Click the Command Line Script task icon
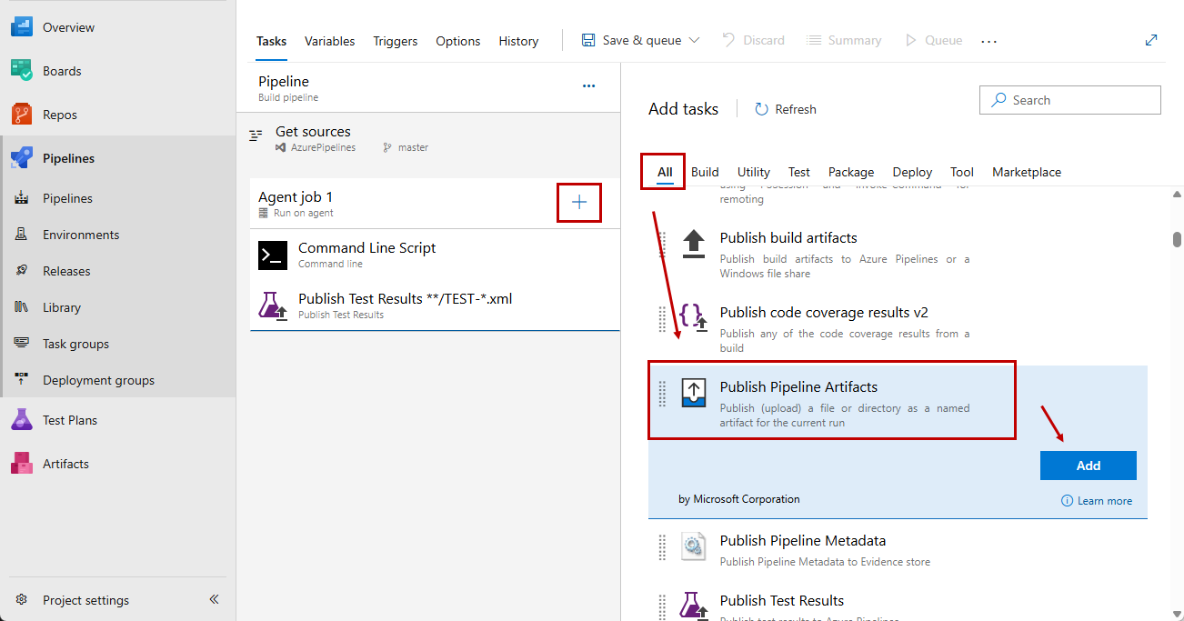1184x621 pixels. [272, 255]
